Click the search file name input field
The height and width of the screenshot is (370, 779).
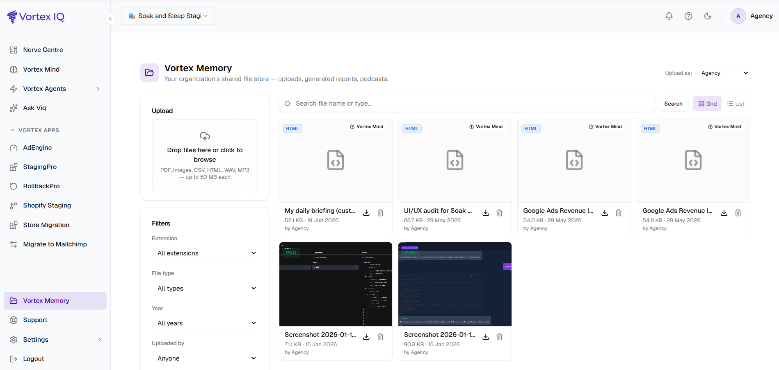467,104
